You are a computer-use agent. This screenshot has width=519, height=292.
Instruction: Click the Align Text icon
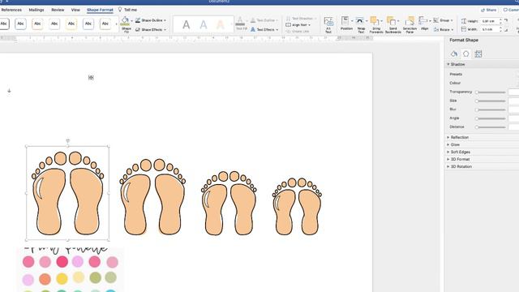[x=289, y=25]
